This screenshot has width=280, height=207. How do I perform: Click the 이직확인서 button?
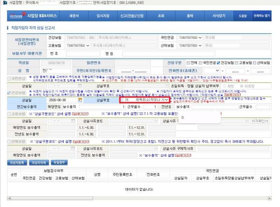[x=260, y=121]
